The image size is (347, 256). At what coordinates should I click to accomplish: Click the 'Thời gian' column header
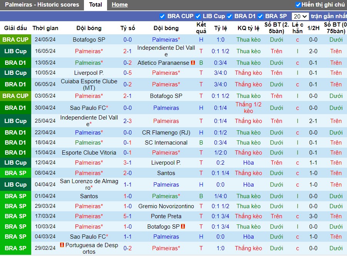pos(45,28)
